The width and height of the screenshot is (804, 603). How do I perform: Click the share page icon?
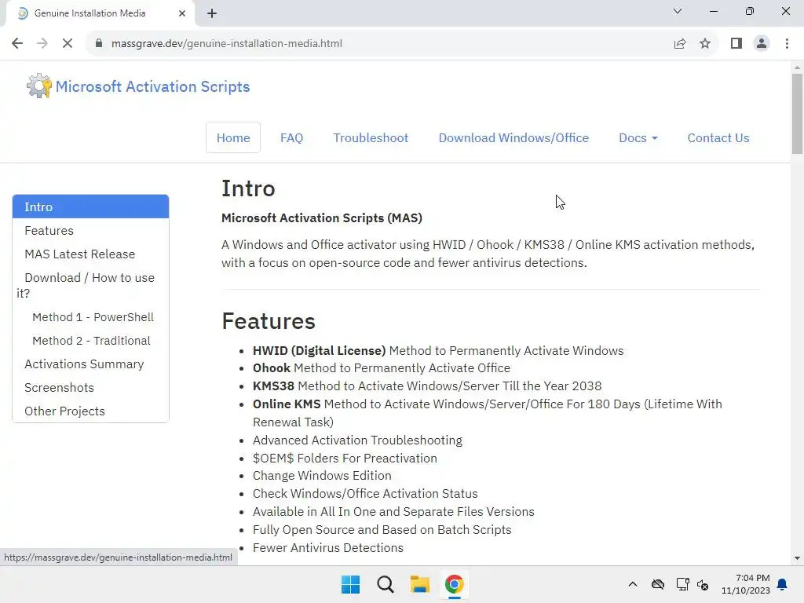680,44
